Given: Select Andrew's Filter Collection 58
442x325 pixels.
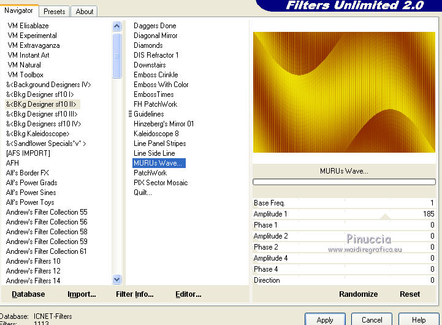Looking at the screenshot, I should 47,232.
